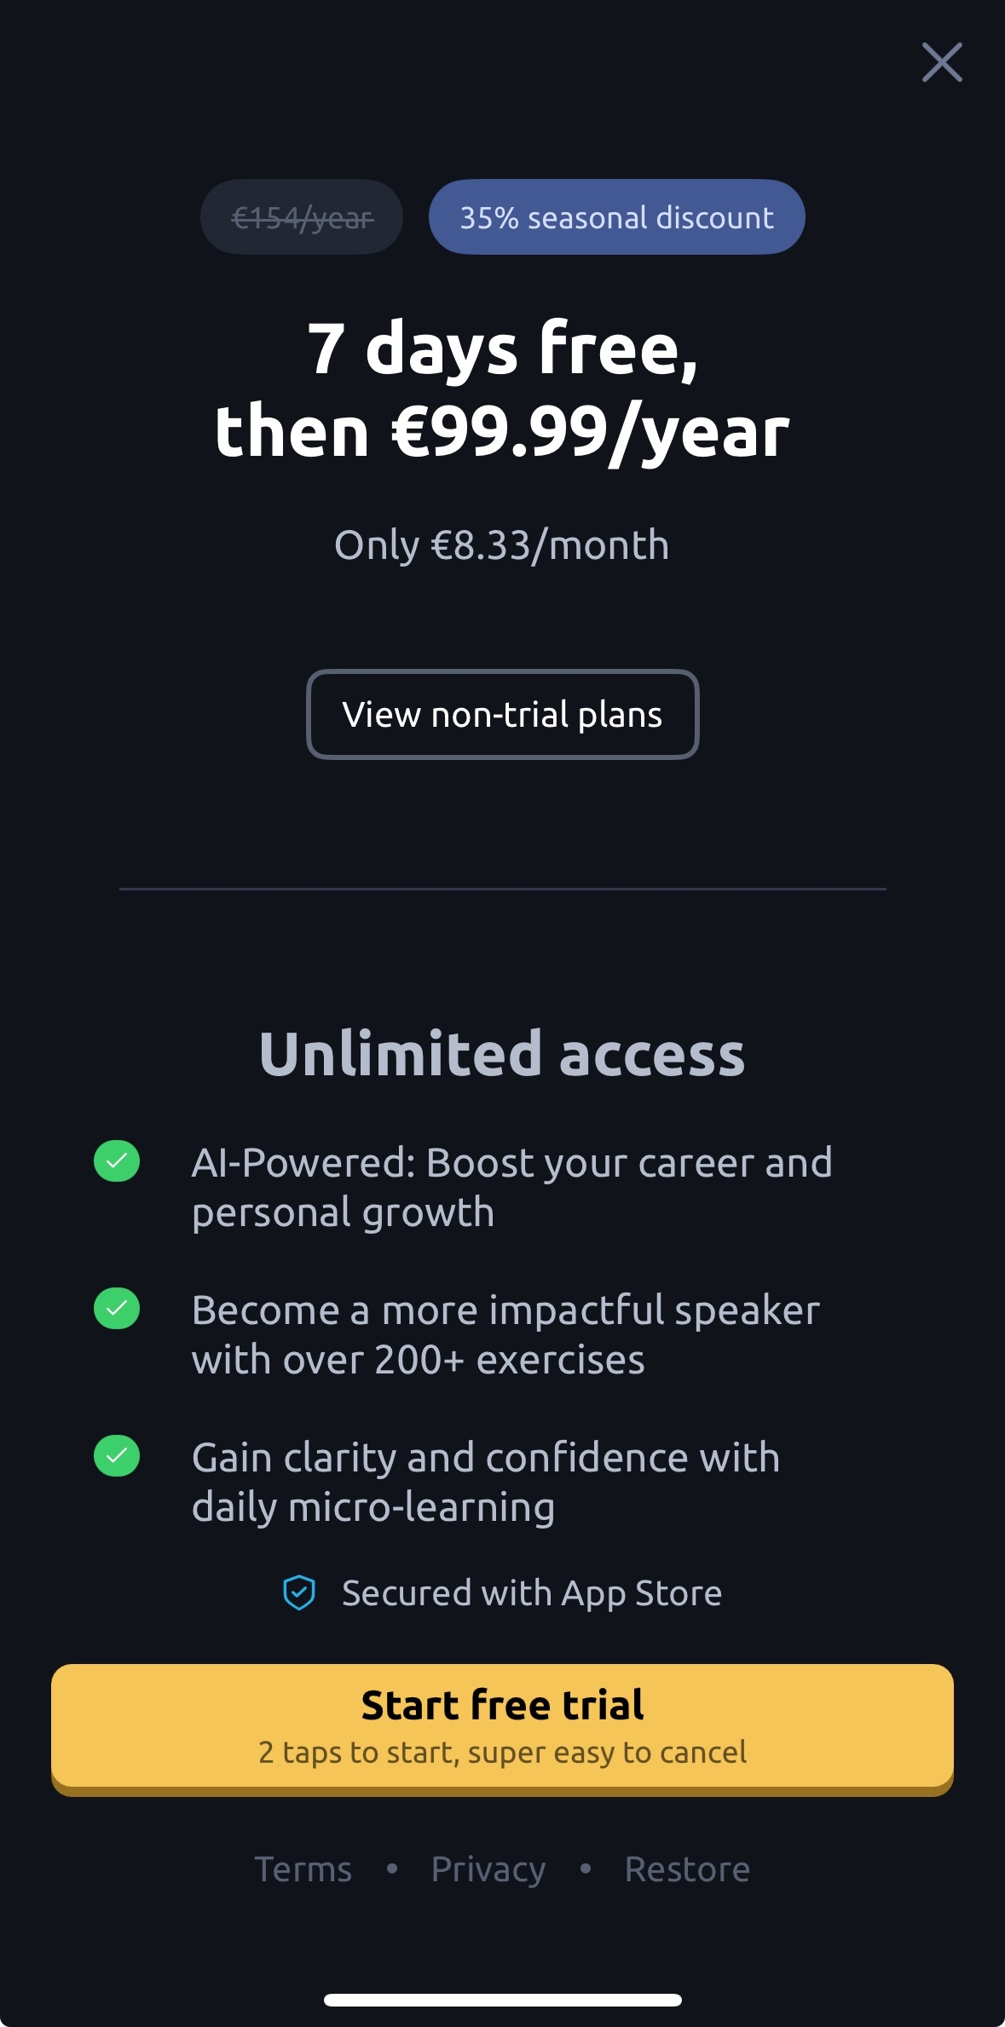Tap the X close icon at top right
The height and width of the screenshot is (2027, 1005).
pos(941,62)
